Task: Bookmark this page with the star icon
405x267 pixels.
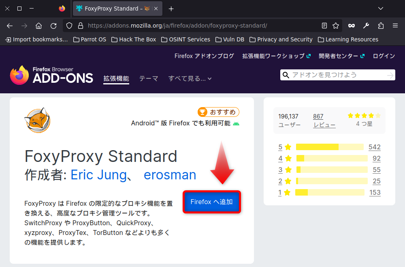Action: click(336, 26)
